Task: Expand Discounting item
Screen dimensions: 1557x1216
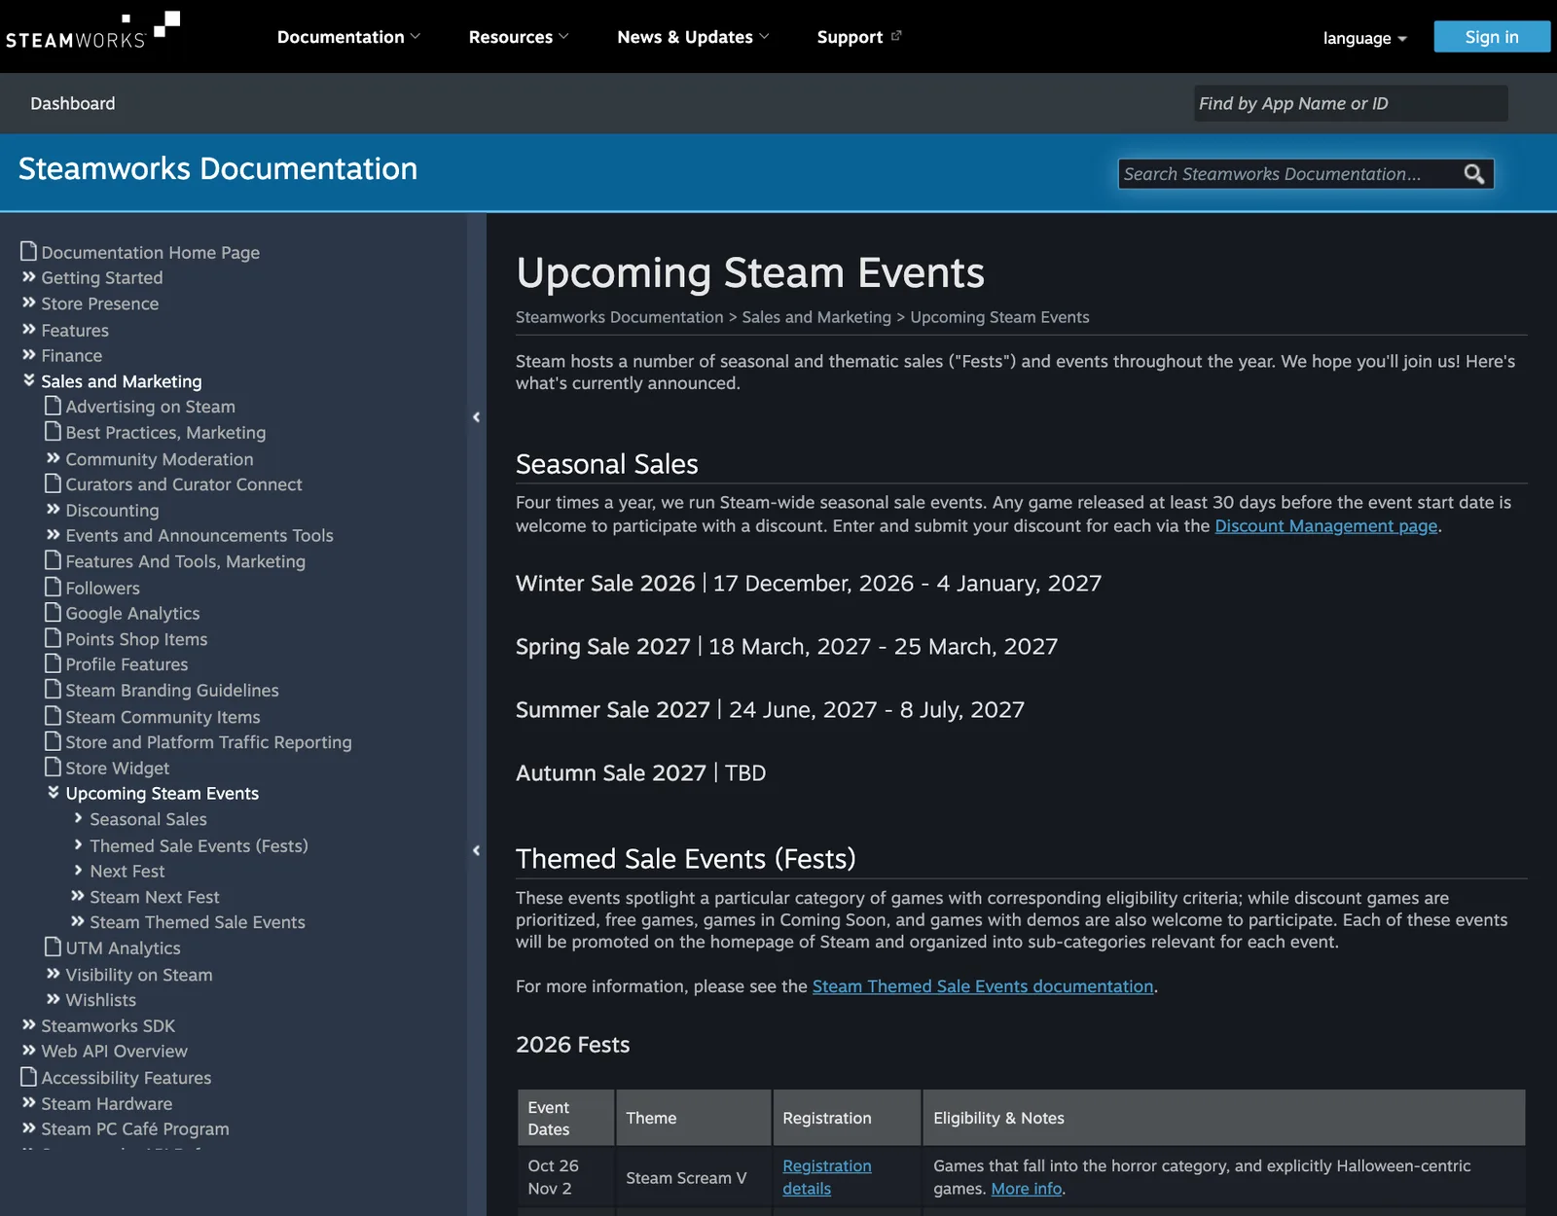Action: [x=102, y=510]
